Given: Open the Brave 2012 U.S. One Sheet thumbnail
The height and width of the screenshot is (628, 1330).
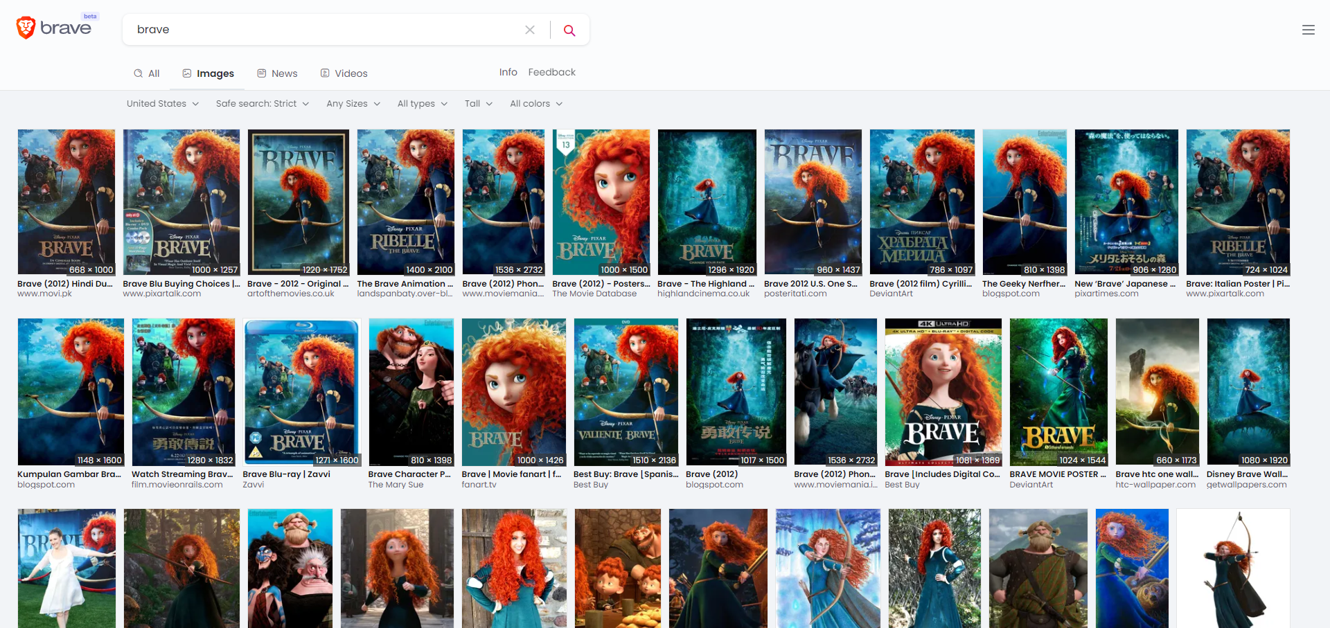Looking at the screenshot, I should click(813, 202).
